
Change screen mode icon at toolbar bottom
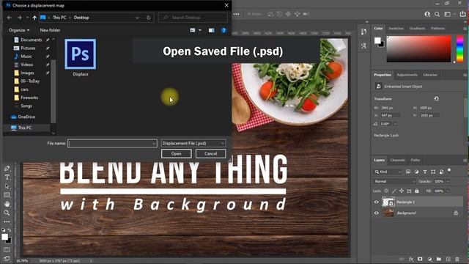pyautogui.click(x=7, y=259)
